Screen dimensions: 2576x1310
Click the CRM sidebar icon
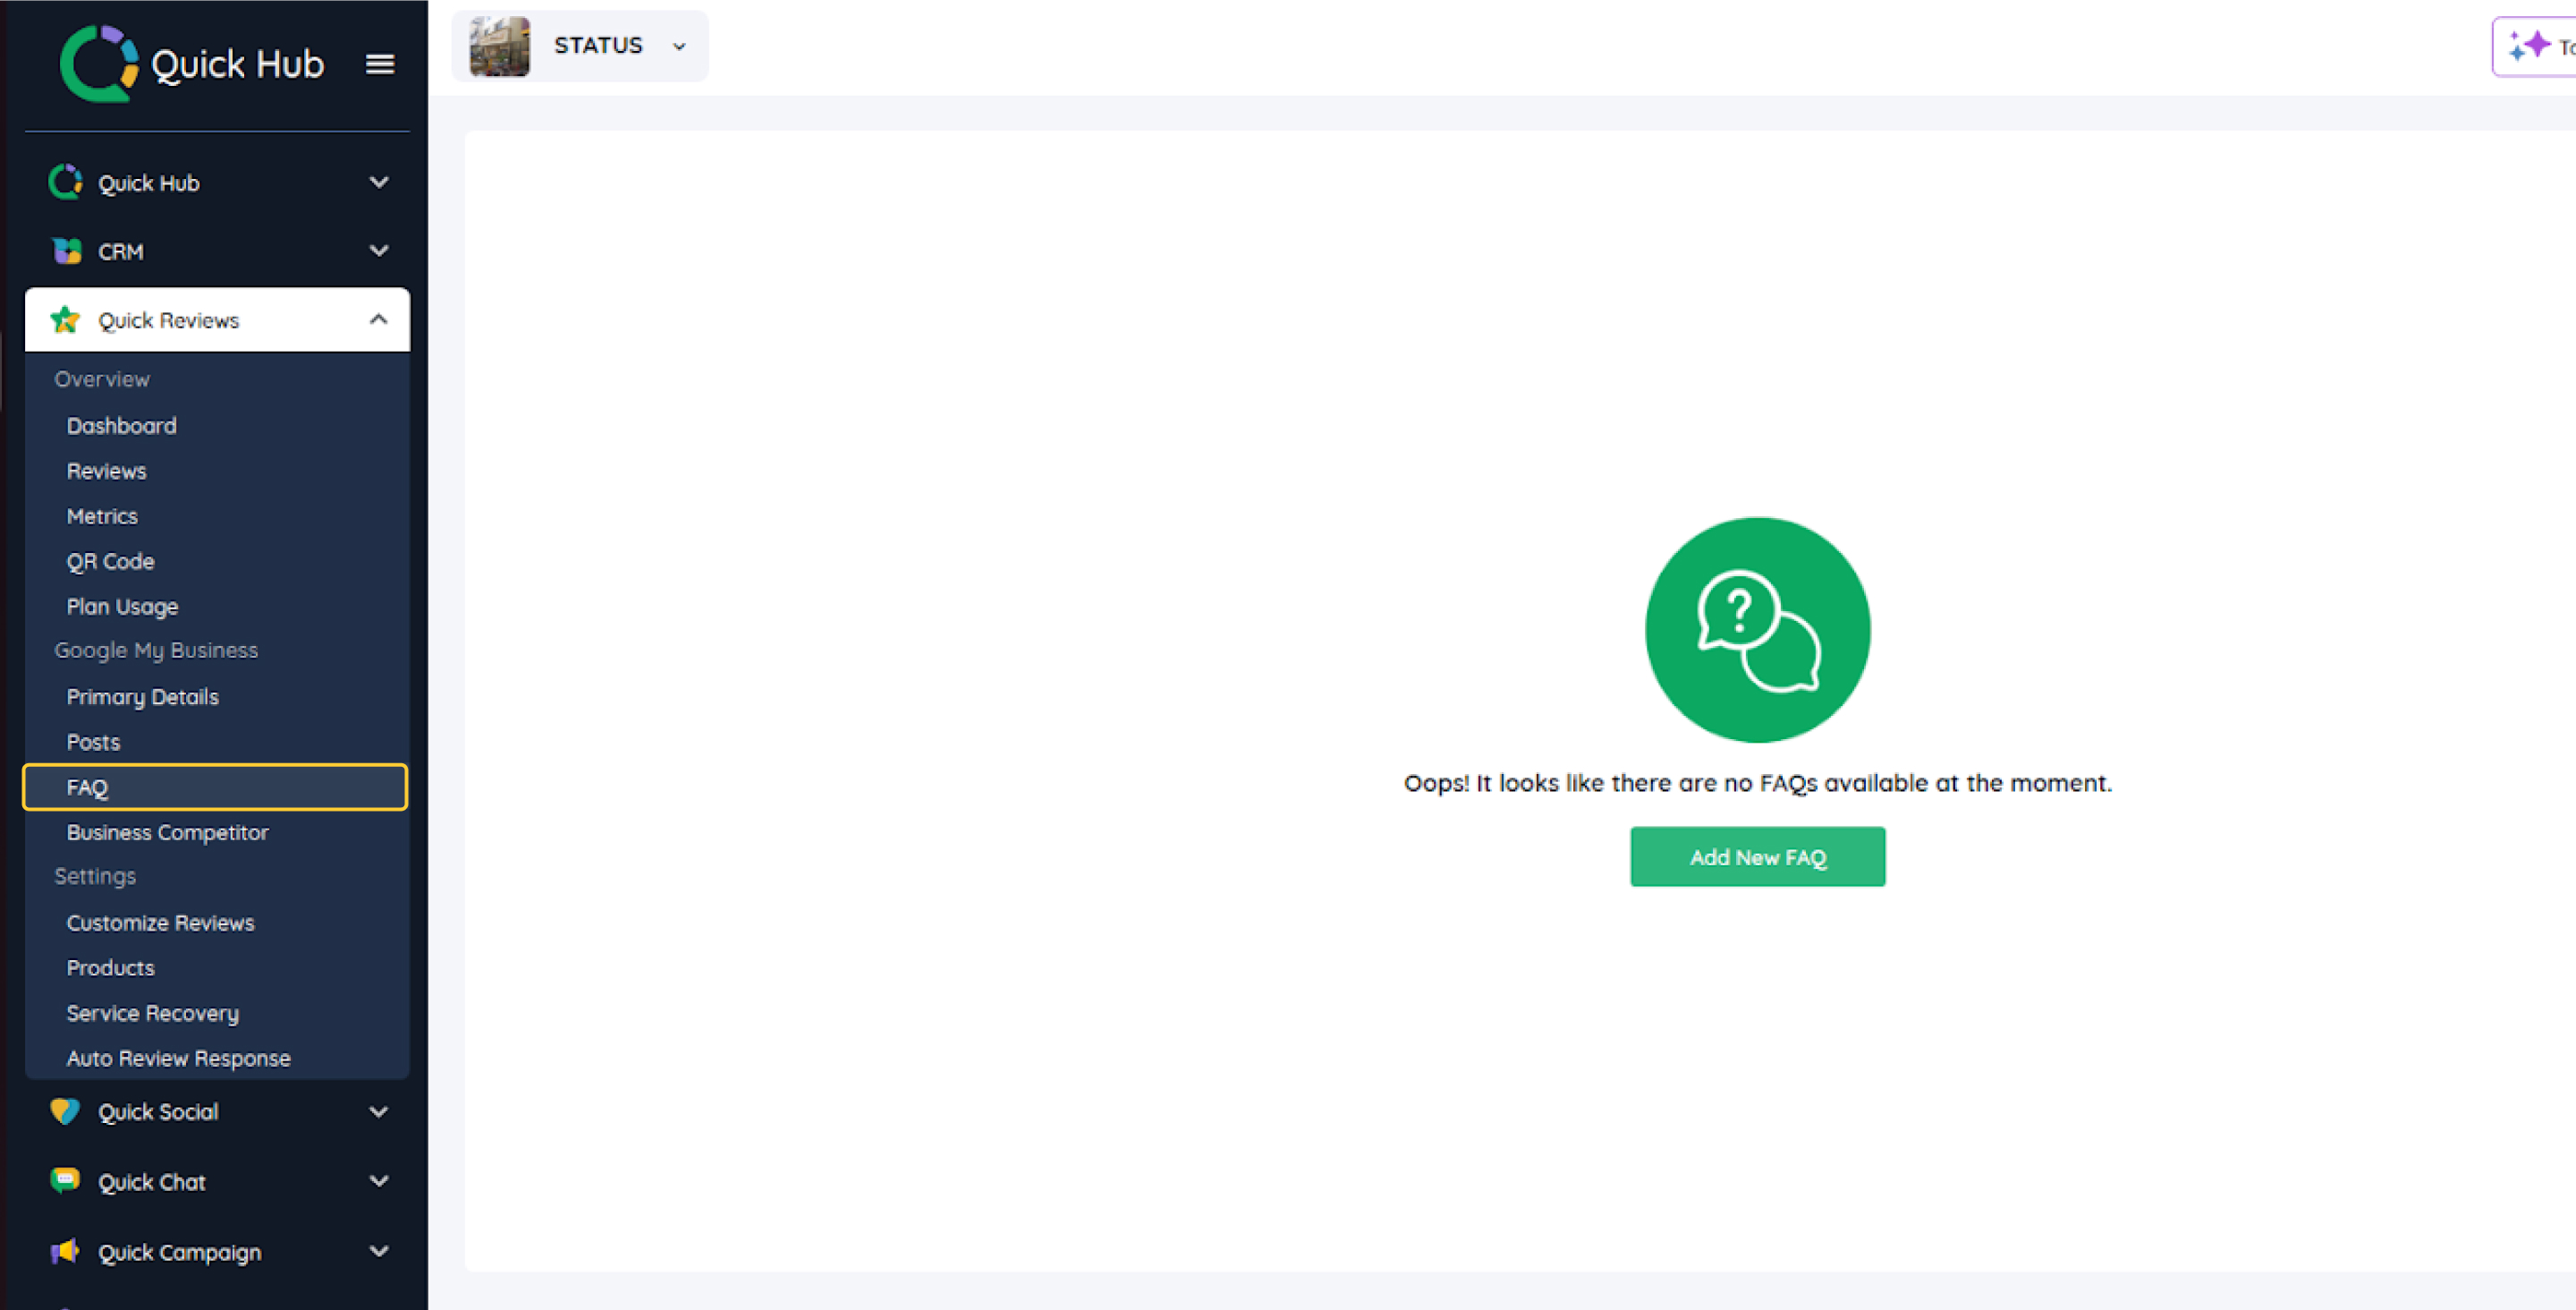click(x=66, y=251)
